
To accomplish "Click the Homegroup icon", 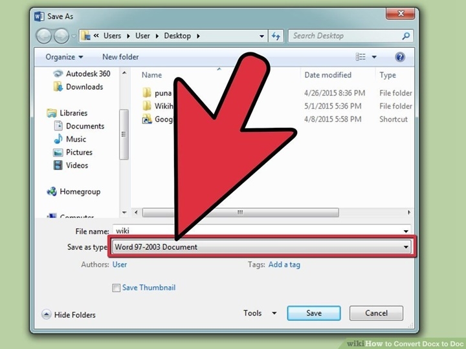I will coord(52,191).
